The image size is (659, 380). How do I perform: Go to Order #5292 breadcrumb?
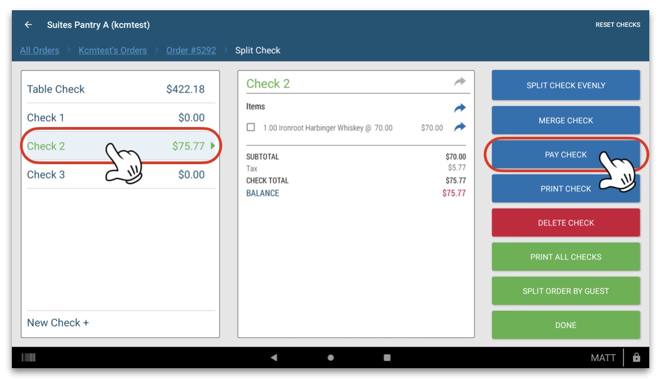tap(191, 50)
